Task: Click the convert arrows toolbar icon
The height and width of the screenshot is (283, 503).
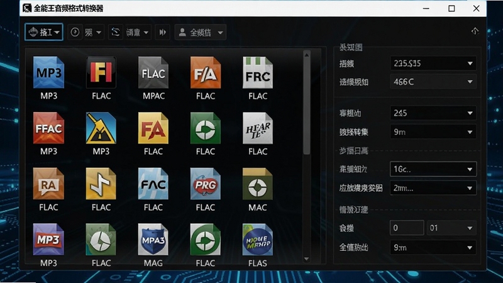Action: 116,32
